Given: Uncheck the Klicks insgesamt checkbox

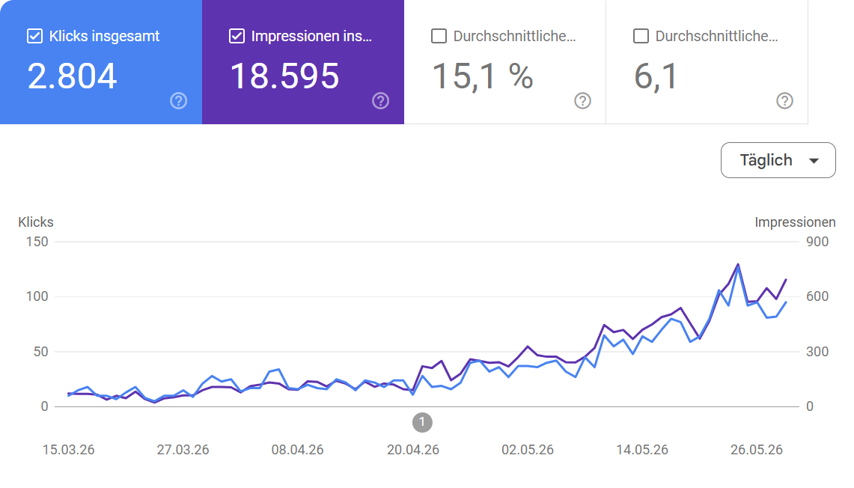Looking at the screenshot, I should point(35,37).
